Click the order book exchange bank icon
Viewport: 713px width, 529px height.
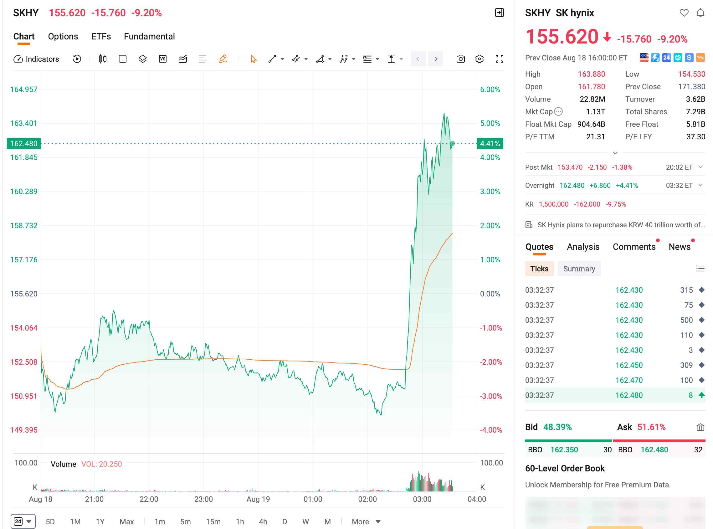700,427
